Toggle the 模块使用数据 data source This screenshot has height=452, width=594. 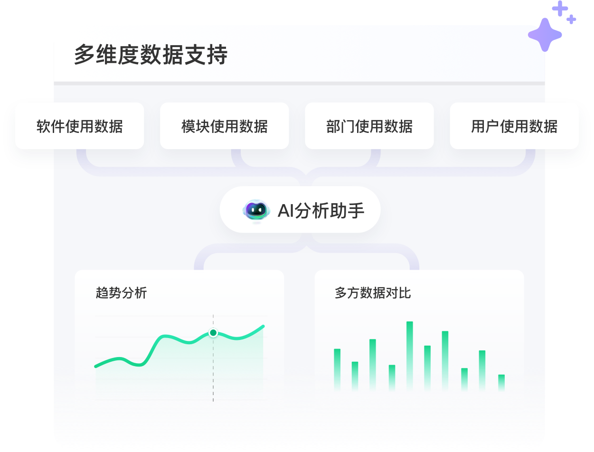(224, 126)
